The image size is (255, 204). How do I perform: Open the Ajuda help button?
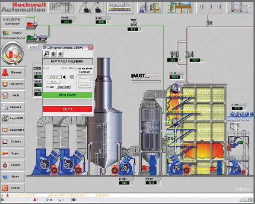coord(13,176)
